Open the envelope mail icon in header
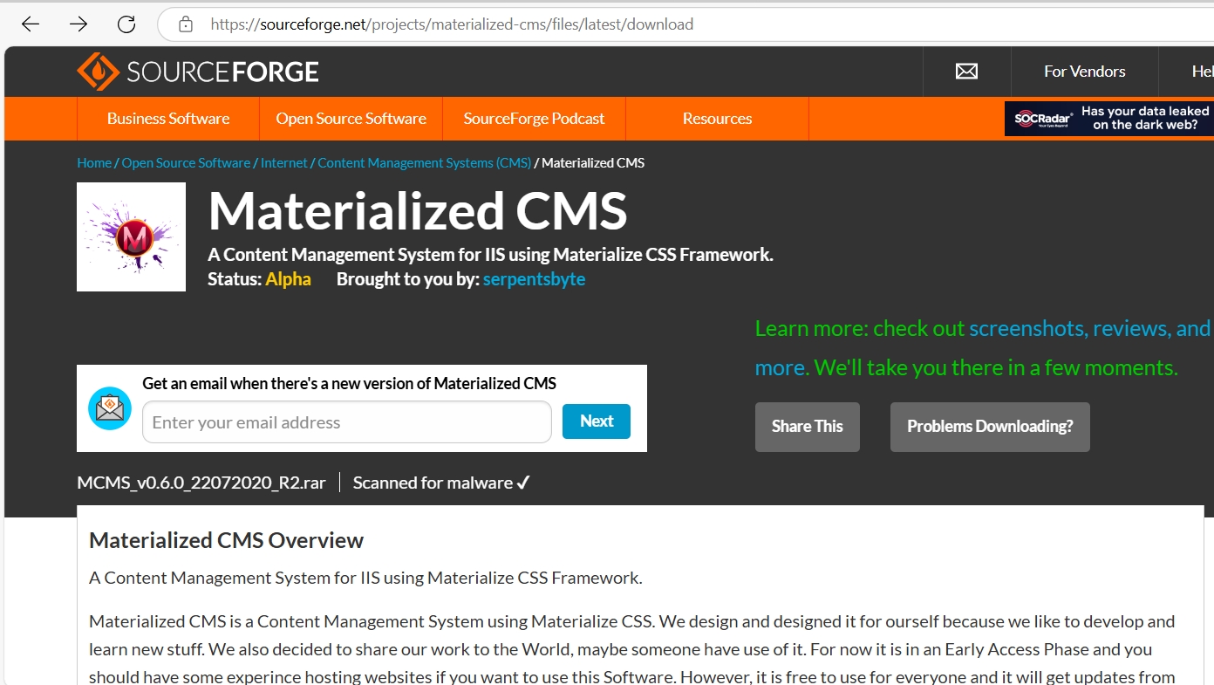 966,72
